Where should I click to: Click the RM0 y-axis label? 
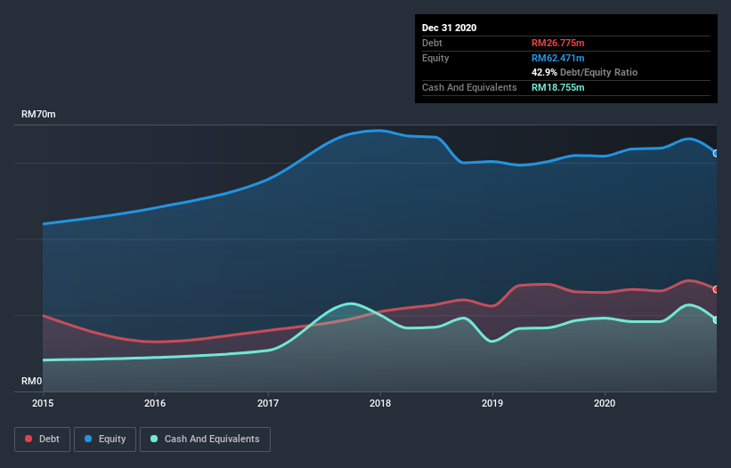(x=32, y=381)
